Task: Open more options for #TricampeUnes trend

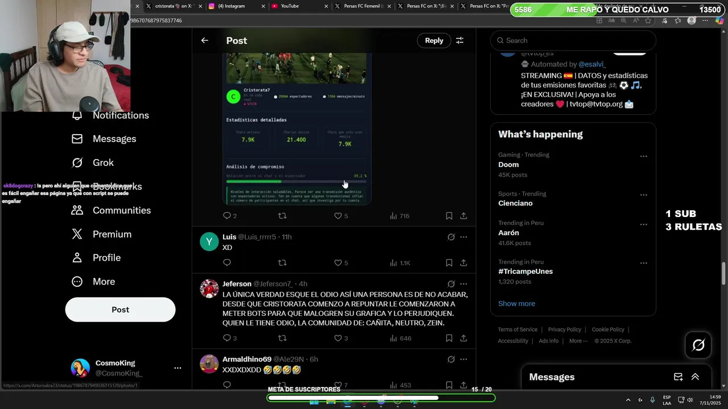Action: 643,263
